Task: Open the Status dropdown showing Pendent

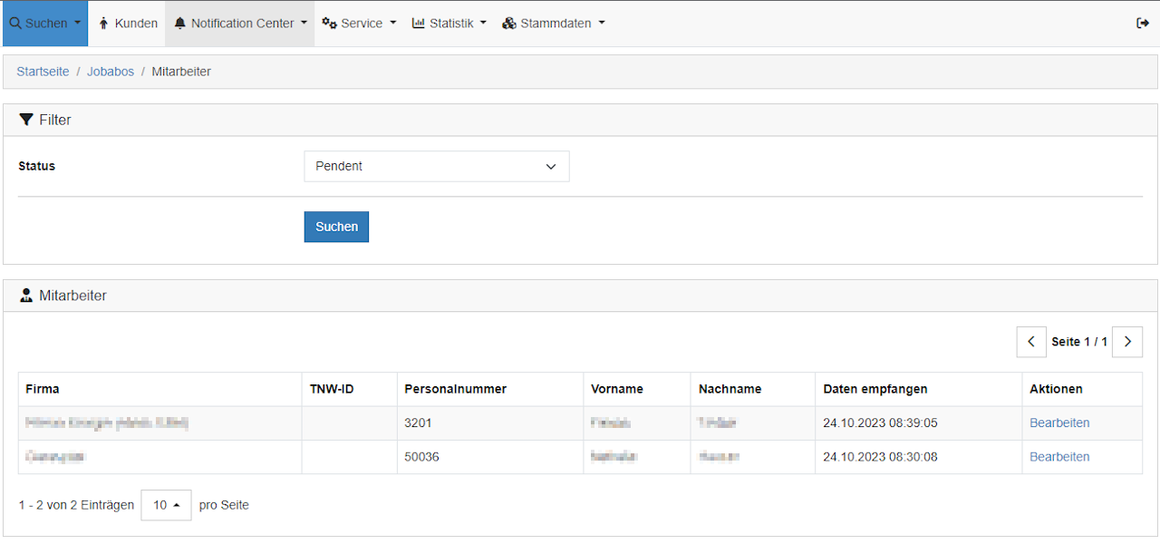Action: coord(436,167)
